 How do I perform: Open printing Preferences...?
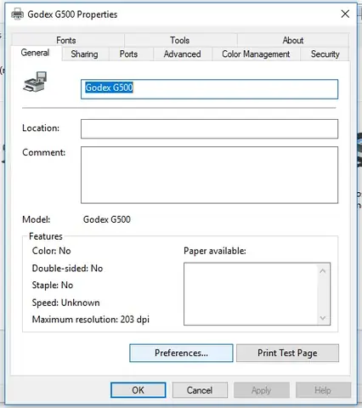pos(181,353)
